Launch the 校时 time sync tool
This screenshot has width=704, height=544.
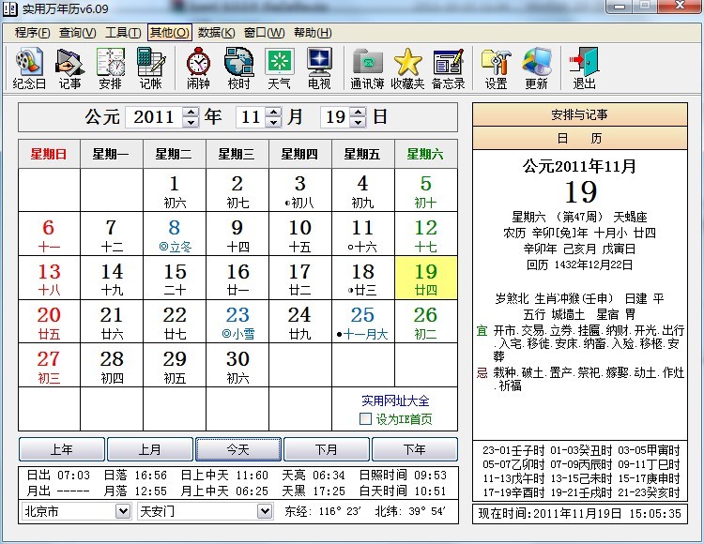[x=238, y=68]
